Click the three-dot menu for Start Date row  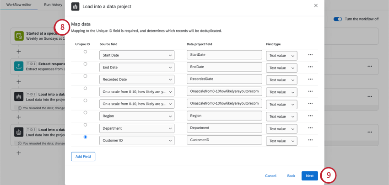pyautogui.click(x=310, y=55)
